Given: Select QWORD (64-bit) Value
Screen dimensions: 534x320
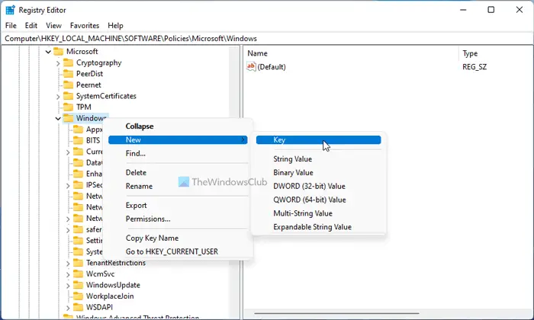Looking at the screenshot, I should point(318,200).
